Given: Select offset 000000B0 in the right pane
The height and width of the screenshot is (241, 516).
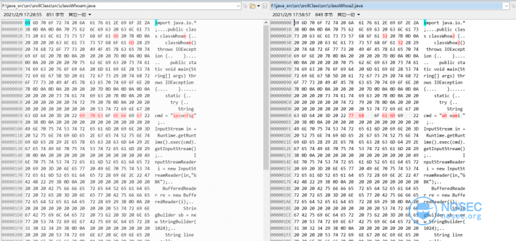Looking at the screenshot, I should click(281, 95).
